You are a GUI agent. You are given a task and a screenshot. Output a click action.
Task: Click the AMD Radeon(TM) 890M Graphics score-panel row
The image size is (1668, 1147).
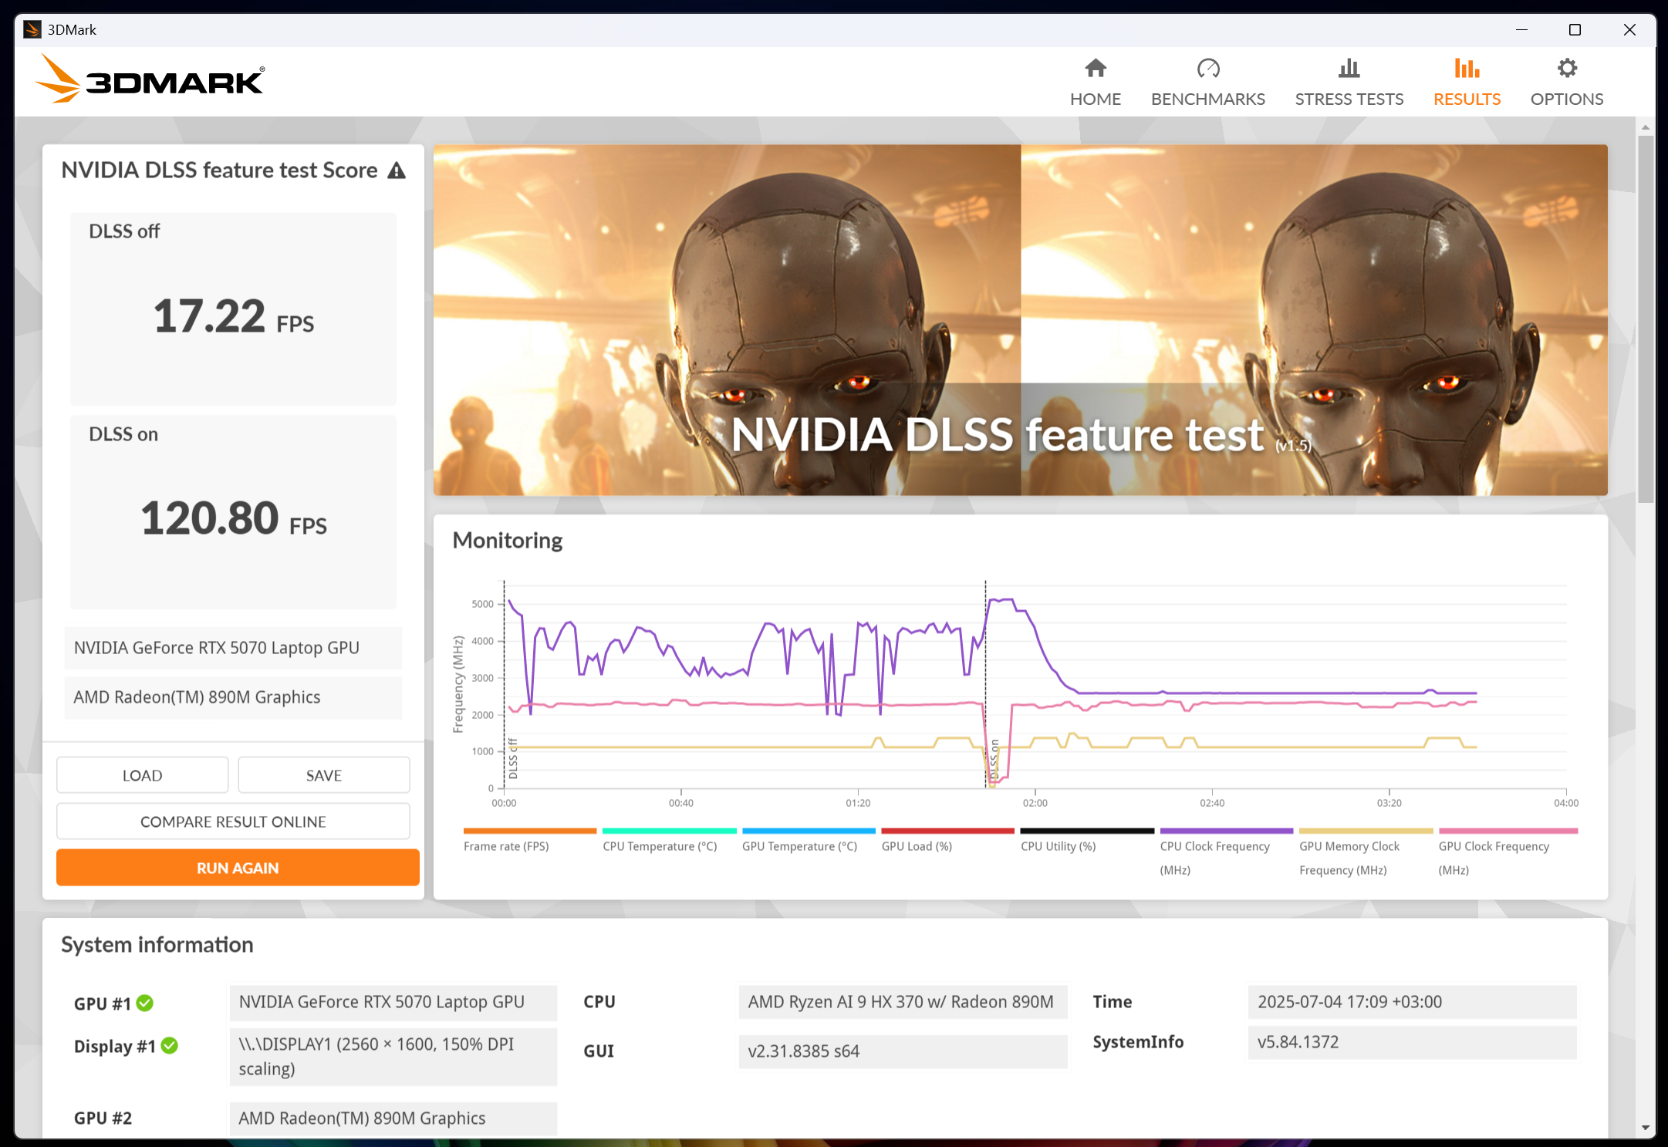[x=233, y=697]
